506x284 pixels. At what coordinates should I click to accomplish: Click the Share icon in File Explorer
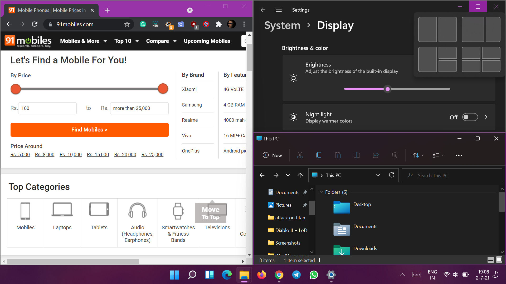tap(376, 155)
